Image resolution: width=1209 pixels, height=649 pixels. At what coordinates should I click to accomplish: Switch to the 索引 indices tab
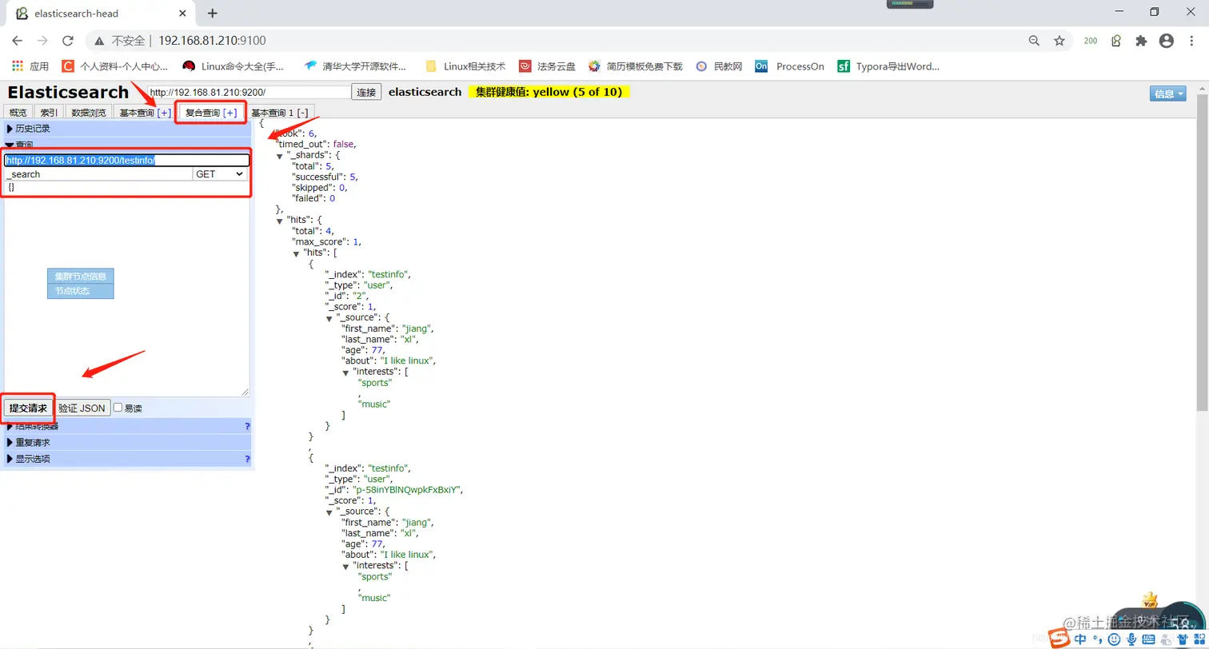click(49, 113)
